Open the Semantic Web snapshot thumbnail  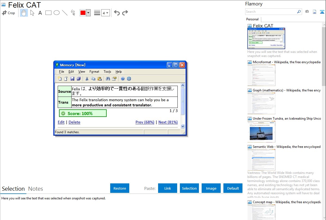[261, 160]
